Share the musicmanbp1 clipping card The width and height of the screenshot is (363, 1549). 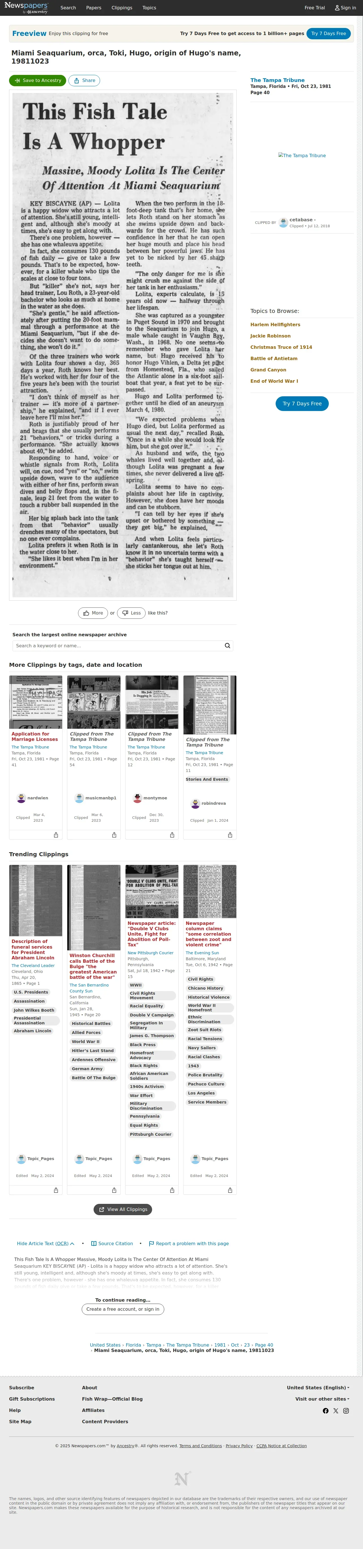(114, 835)
